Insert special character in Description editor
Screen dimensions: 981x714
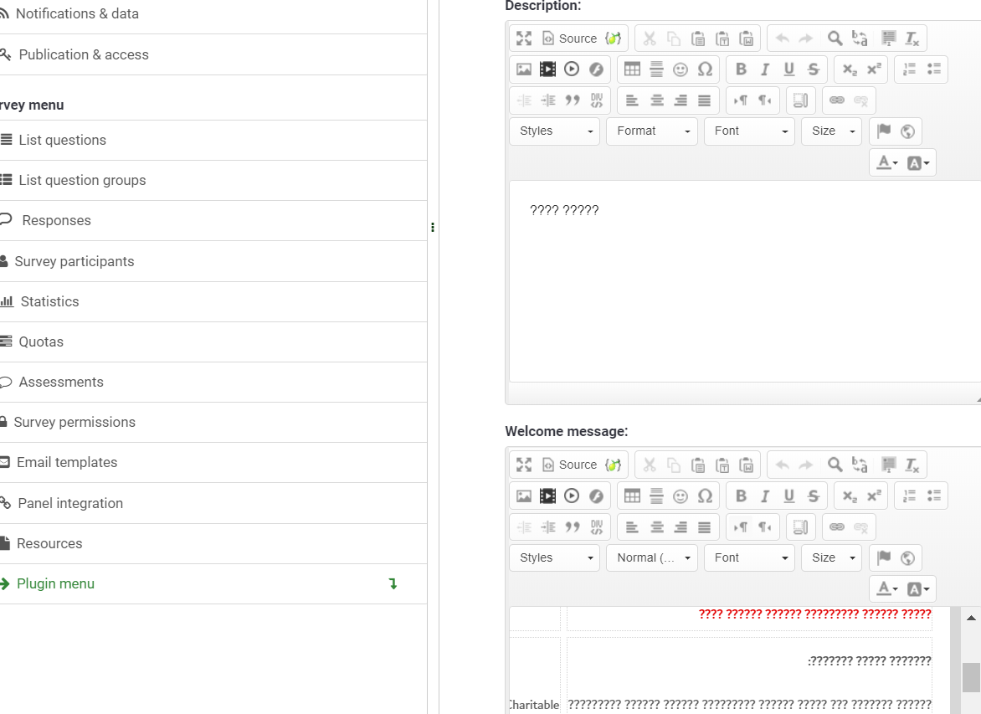coord(705,69)
